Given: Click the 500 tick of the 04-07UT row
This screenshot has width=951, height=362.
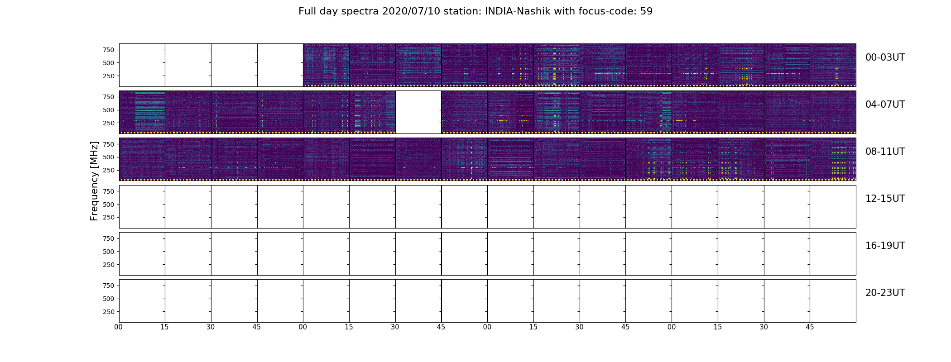Looking at the screenshot, I should 109,110.
